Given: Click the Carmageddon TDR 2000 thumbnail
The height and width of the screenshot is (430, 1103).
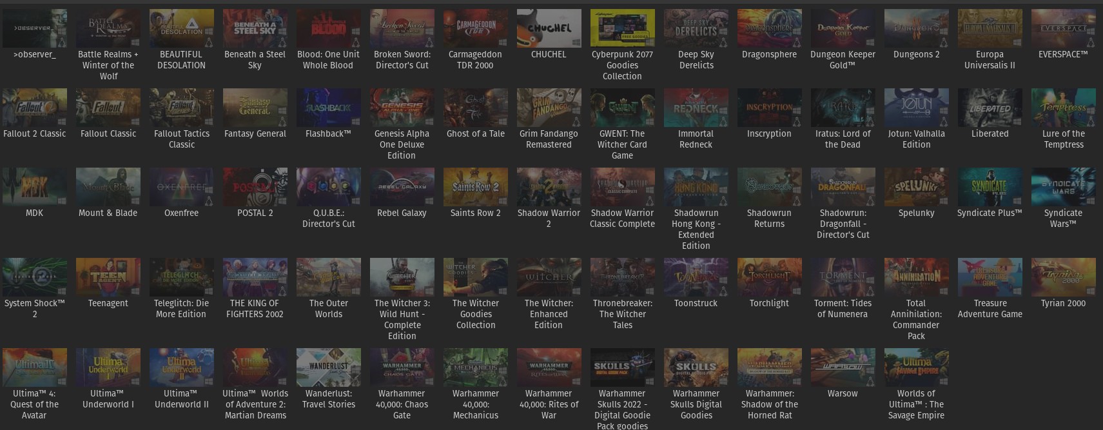Looking at the screenshot, I should click(x=476, y=28).
